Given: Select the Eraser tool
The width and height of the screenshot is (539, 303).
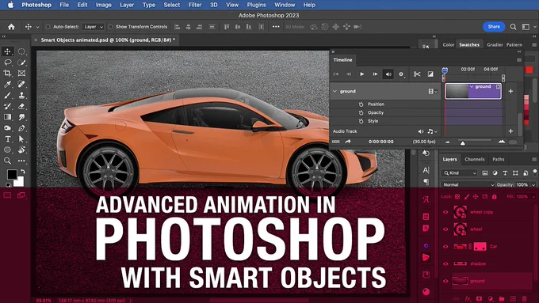Looking at the screenshot, I should click(21, 106).
